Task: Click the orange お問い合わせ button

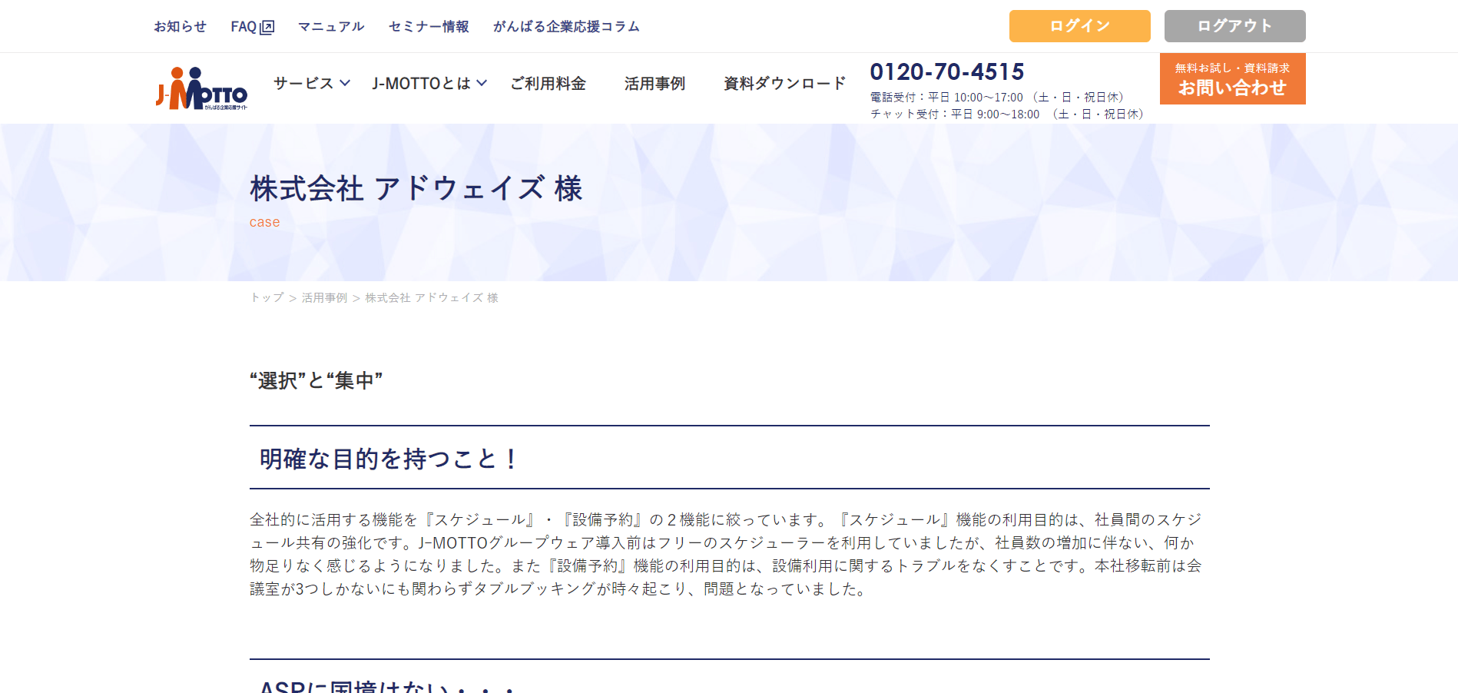Action: coord(1232,79)
